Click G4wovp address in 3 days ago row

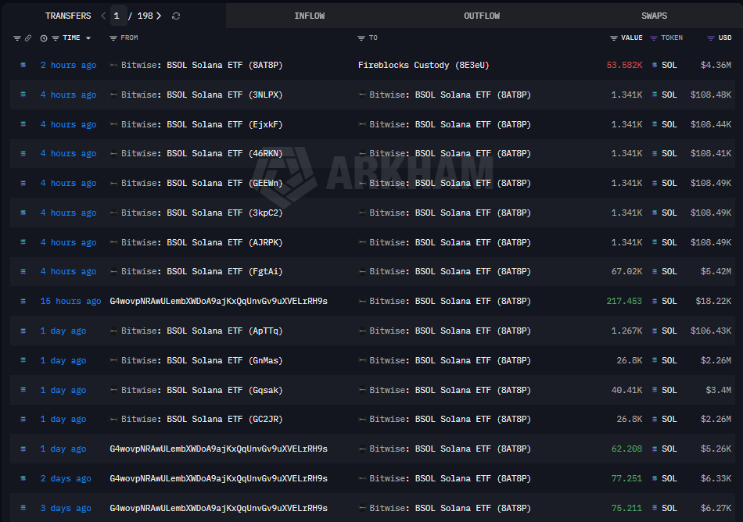(x=218, y=508)
